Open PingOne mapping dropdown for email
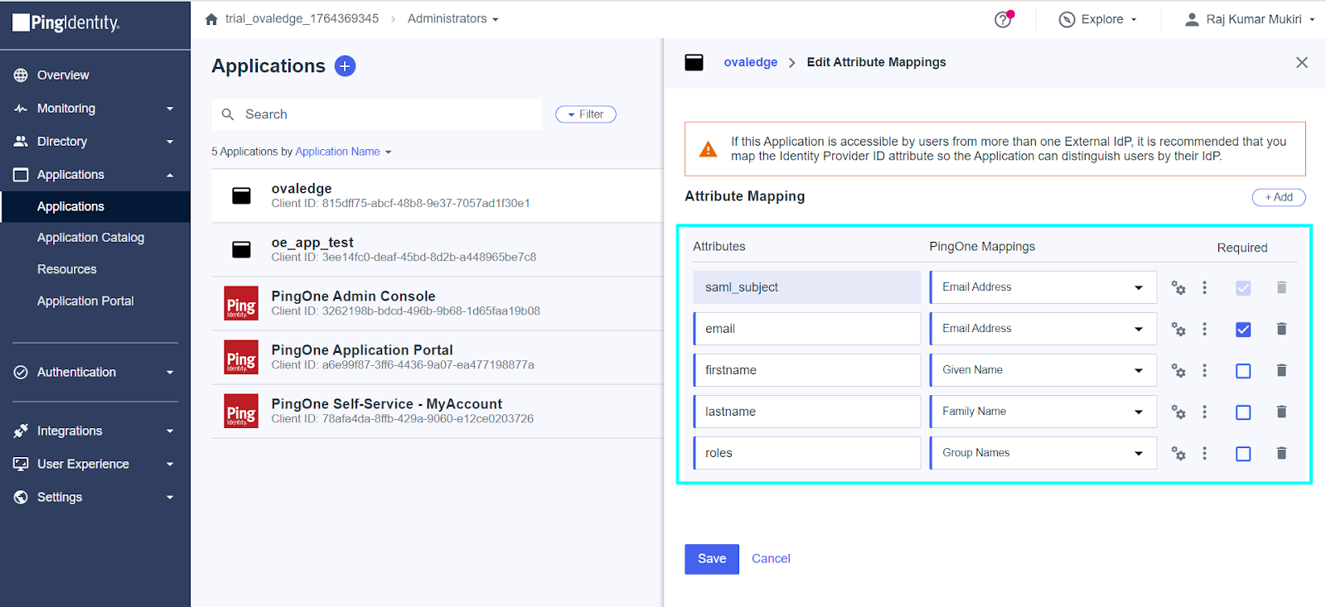This screenshot has width=1326, height=607. (x=1043, y=329)
